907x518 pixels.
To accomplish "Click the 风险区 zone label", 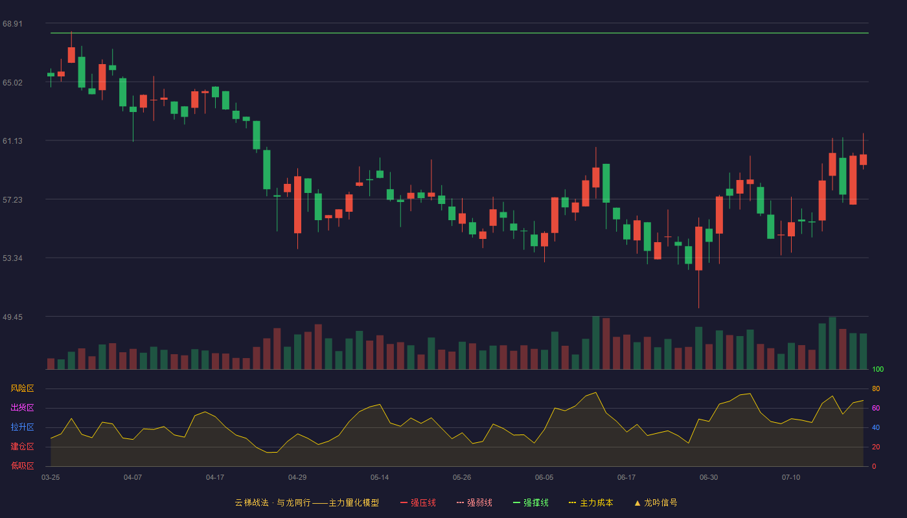I will (23, 388).
